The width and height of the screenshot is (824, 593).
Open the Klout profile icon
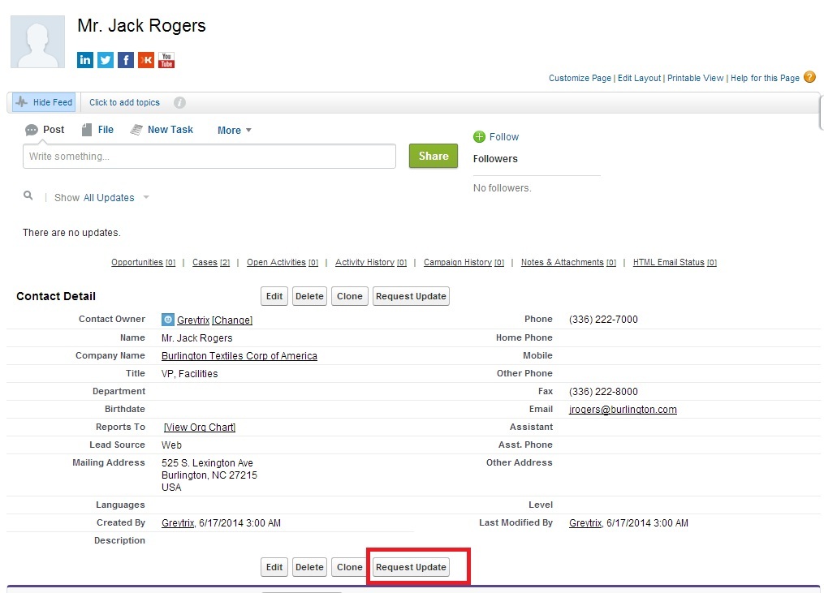[146, 60]
